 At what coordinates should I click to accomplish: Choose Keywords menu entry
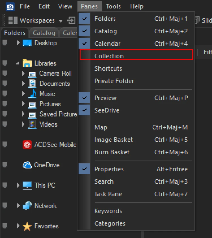point(136,211)
